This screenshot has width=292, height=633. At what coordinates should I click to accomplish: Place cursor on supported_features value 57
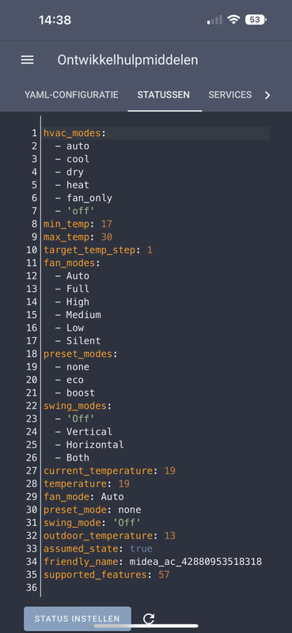164,574
